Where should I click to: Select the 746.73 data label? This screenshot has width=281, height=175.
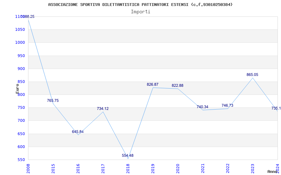coord(227,105)
